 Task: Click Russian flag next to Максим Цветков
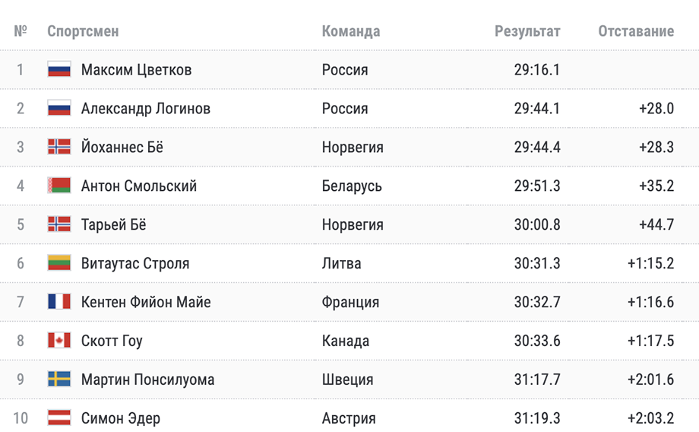point(59,70)
